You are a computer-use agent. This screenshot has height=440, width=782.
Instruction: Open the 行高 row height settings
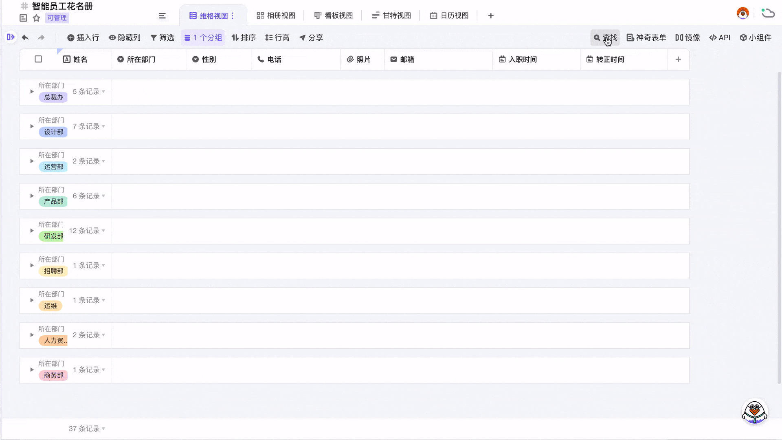click(x=277, y=37)
